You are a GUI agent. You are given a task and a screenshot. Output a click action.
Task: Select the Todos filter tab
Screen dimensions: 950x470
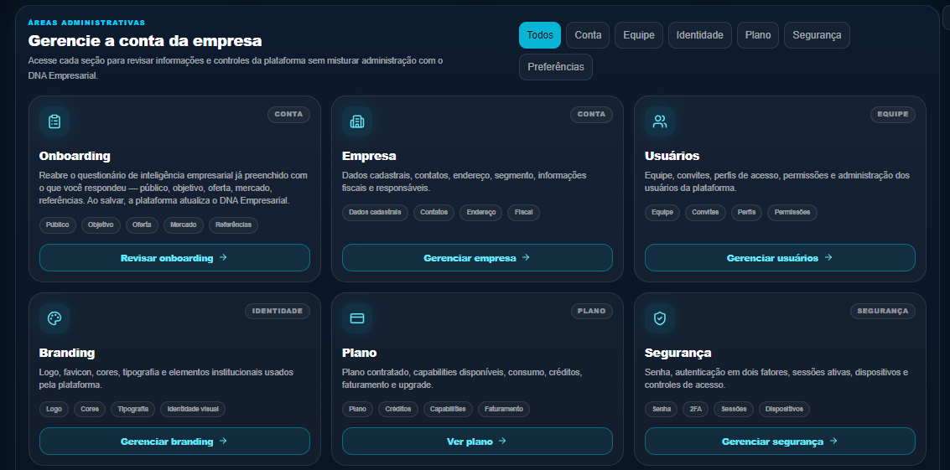(540, 35)
